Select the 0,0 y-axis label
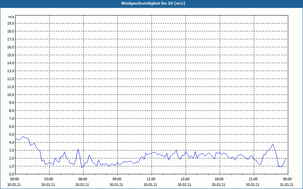Image resolution: width=303 pixels, height=189 pixels. [x=11, y=174]
